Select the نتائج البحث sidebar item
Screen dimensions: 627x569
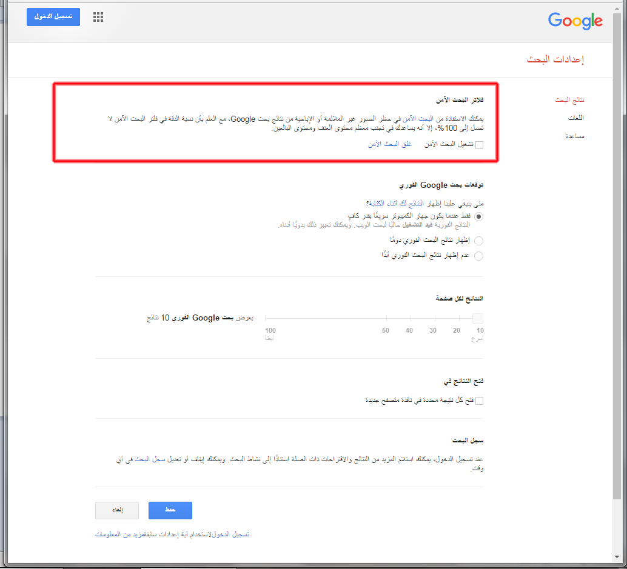pos(571,99)
